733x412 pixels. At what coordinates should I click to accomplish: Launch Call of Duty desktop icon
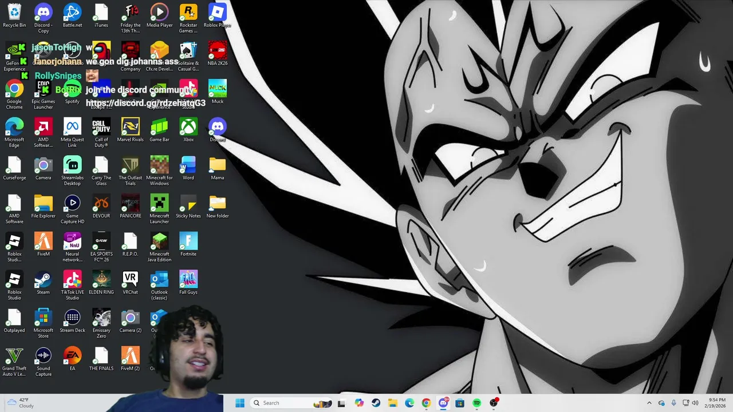click(x=101, y=133)
